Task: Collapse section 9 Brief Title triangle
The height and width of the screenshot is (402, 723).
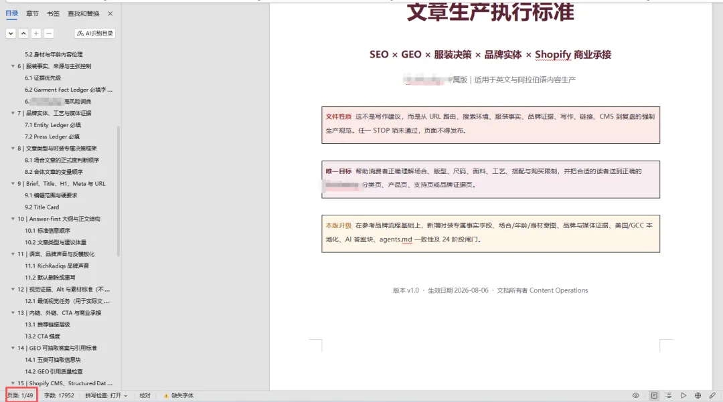Action: click(13, 184)
